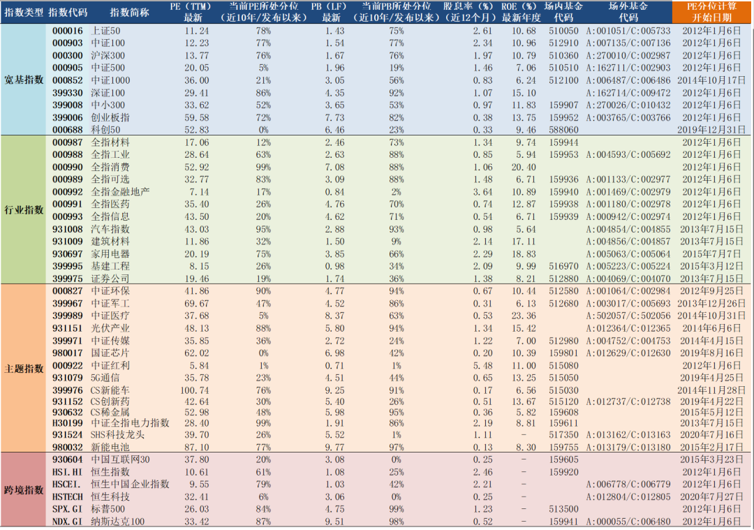Click the 中证军工 index name
The height and width of the screenshot is (530, 754).
(110, 304)
